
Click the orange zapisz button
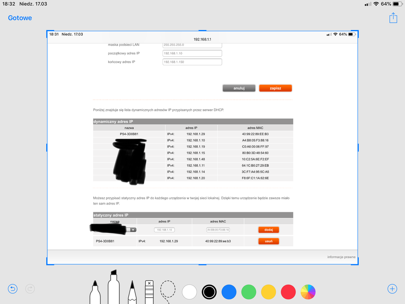(275, 88)
